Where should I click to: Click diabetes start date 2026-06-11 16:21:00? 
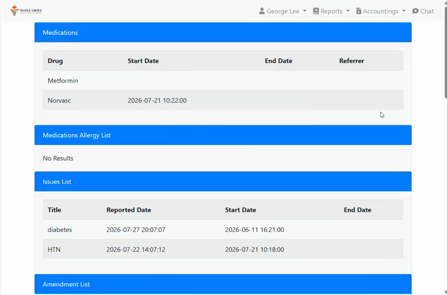pos(255,230)
